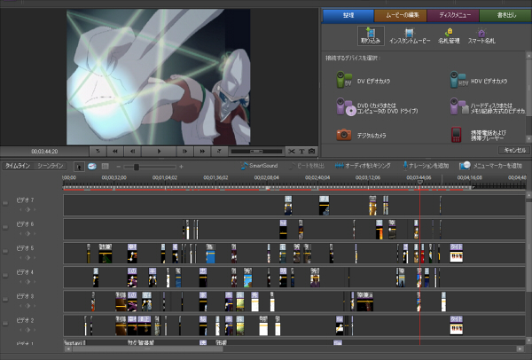
Task: Choose the ハードディスク or memory camcorder source
Action: (x=487, y=107)
